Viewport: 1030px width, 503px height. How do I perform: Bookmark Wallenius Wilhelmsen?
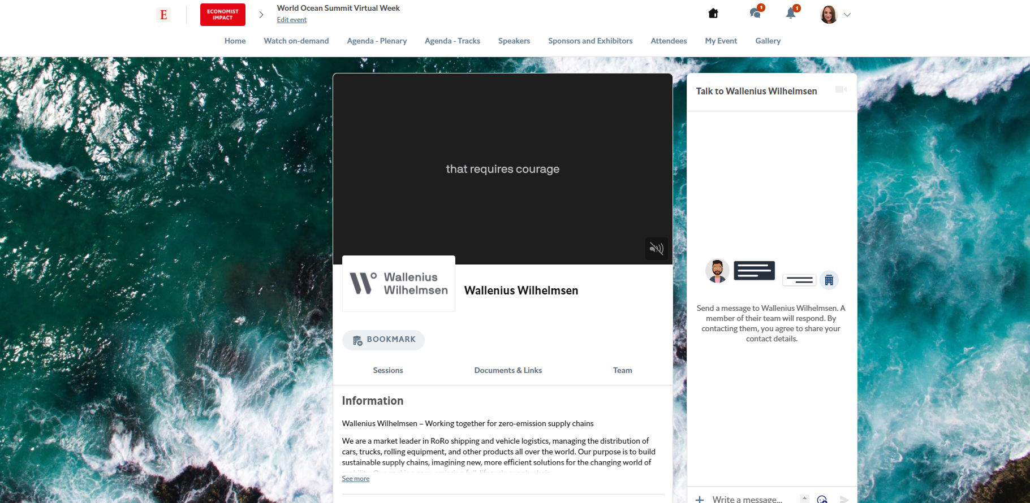[x=383, y=340]
